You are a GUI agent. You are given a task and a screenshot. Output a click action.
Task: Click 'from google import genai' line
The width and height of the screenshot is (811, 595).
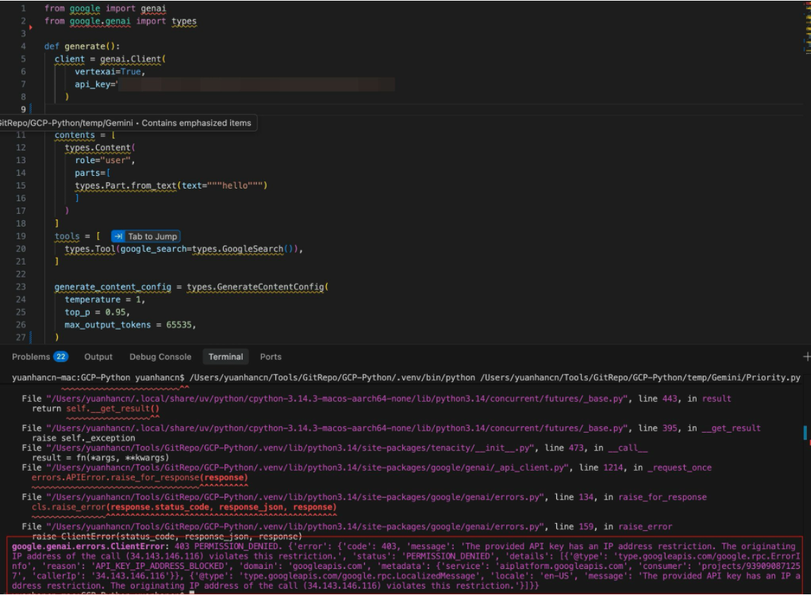tap(105, 8)
